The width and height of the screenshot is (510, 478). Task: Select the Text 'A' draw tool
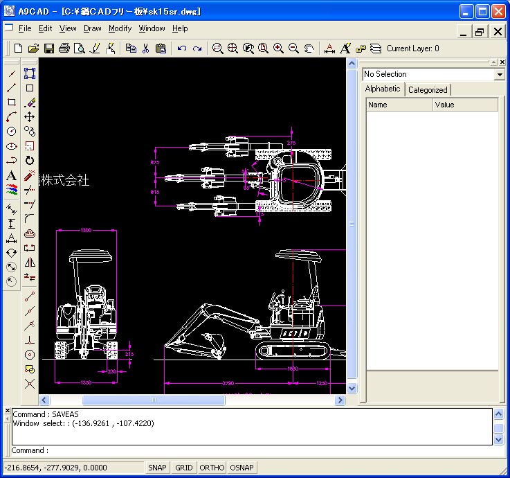[x=11, y=175]
